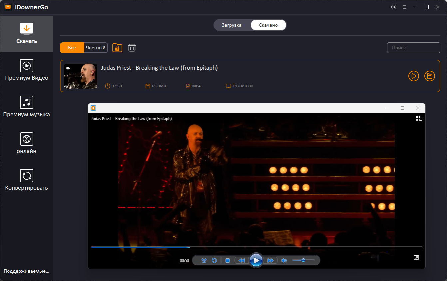The height and width of the screenshot is (281, 447).
Task: Close the iDownerGo window
Action: (438, 7)
